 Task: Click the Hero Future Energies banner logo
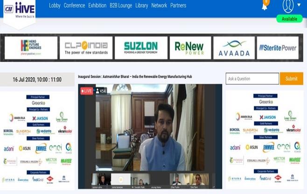[x=31, y=48]
